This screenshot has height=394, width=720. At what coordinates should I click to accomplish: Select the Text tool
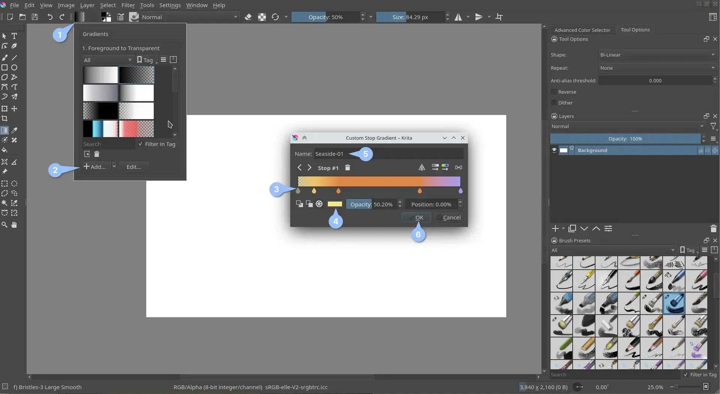(14, 36)
